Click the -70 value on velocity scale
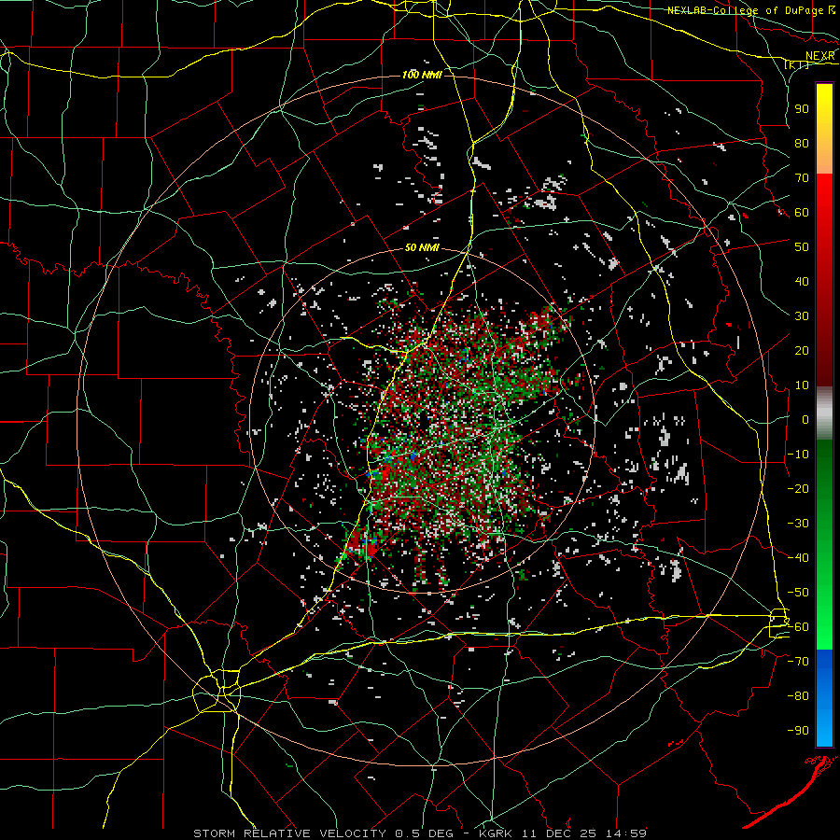 798,662
